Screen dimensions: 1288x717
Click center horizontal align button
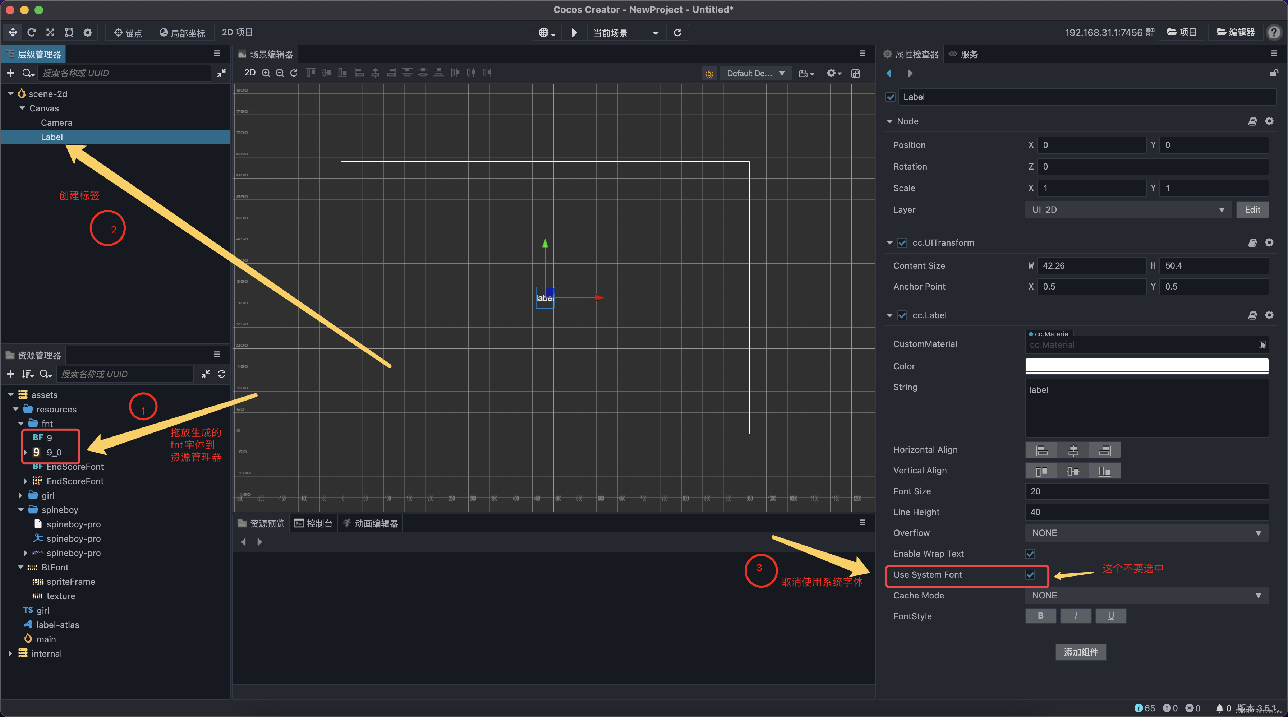coord(1073,450)
